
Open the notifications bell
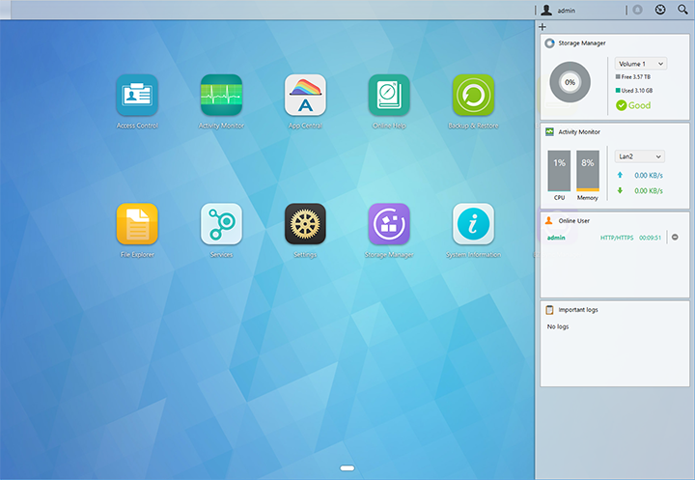click(x=637, y=10)
